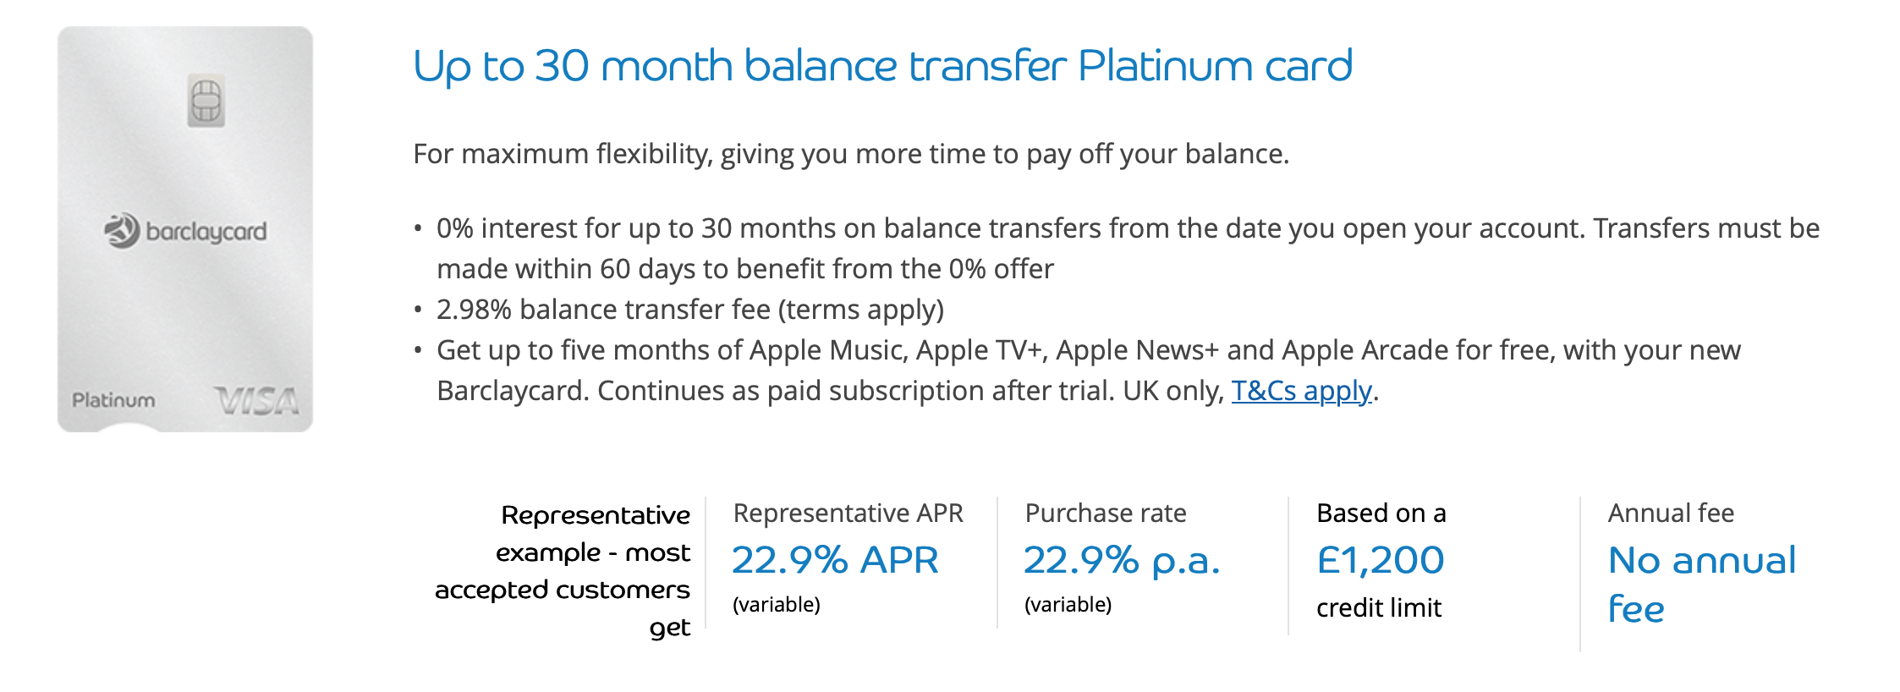Image resolution: width=1900 pixels, height=692 pixels.
Task: Click the maximum flexibility description sentence
Action: tap(851, 154)
